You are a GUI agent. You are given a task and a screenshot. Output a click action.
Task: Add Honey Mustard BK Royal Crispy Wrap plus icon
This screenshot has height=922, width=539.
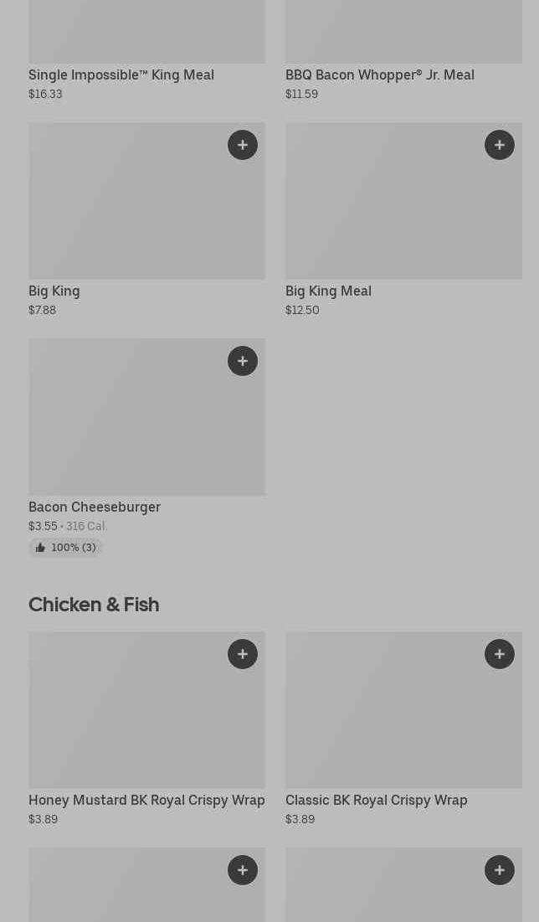[x=243, y=654]
